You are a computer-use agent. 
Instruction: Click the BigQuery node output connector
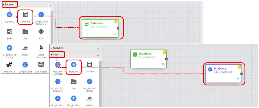[242, 74]
